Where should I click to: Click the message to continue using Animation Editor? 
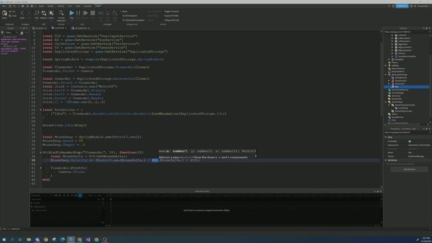pos(207,210)
